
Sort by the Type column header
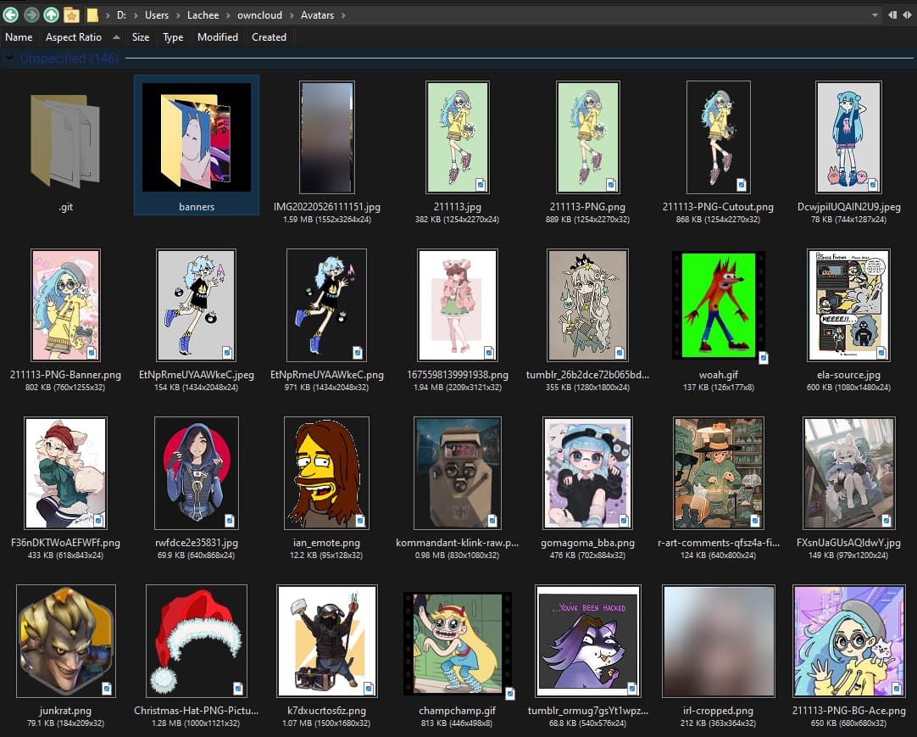[x=173, y=36]
